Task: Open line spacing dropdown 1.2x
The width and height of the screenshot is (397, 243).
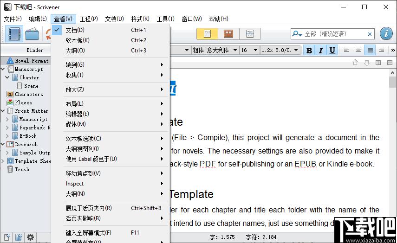Action: pyautogui.click(x=280, y=50)
